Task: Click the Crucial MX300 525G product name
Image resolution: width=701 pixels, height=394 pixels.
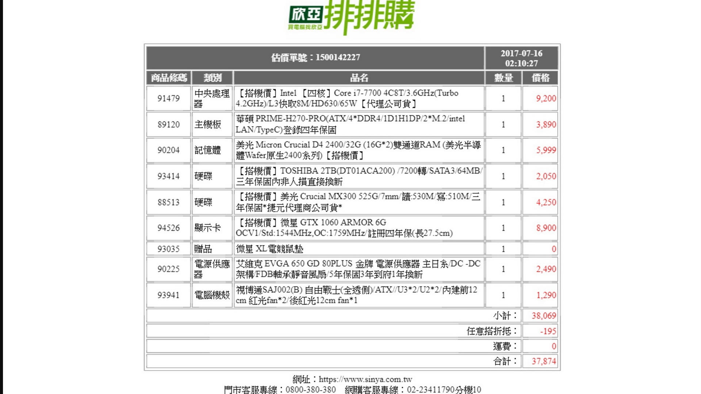Action: (359, 202)
